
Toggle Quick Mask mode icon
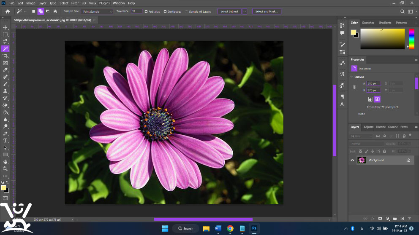(x=5, y=198)
